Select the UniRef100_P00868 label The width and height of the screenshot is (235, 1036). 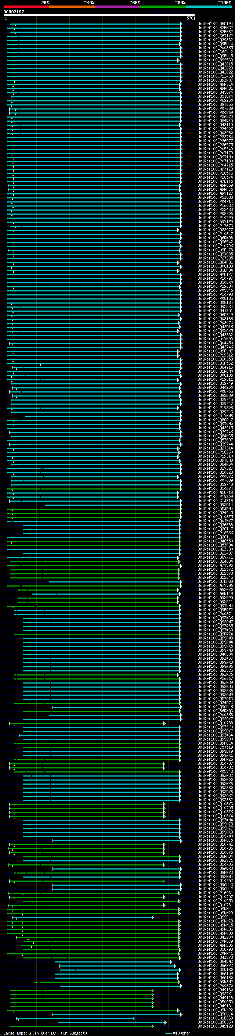tap(215, 715)
